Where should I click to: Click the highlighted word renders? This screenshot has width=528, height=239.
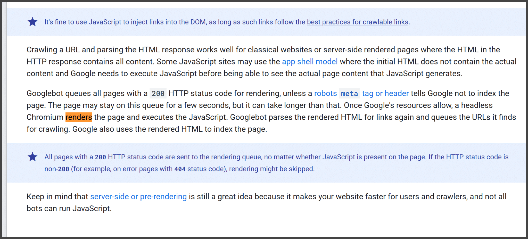(x=79, y=117)
